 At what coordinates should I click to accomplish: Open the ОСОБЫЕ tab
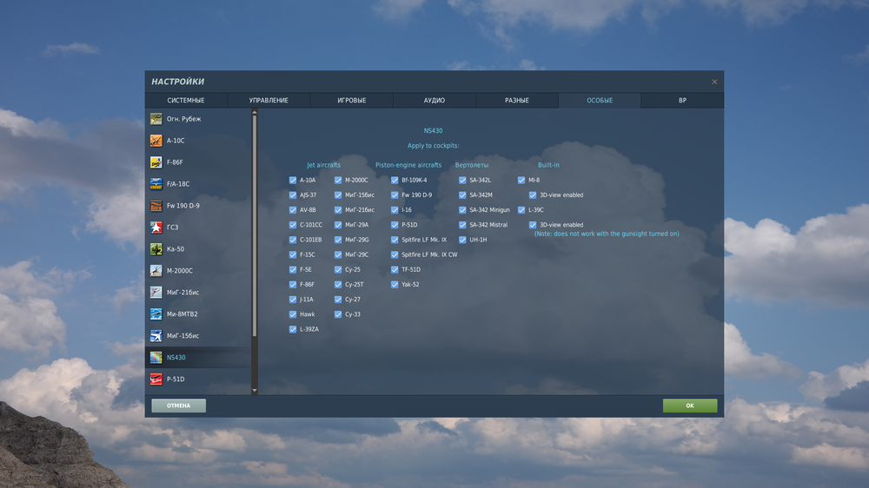600,100
